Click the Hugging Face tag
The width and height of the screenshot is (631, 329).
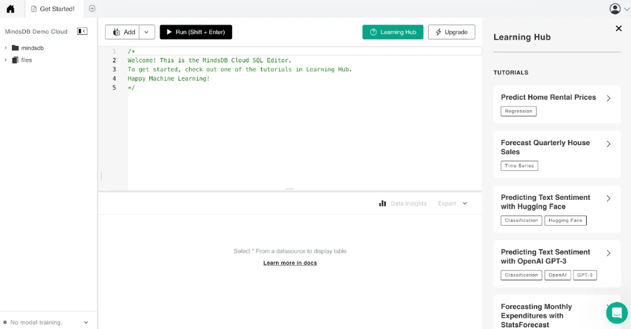tap(565, 221)
